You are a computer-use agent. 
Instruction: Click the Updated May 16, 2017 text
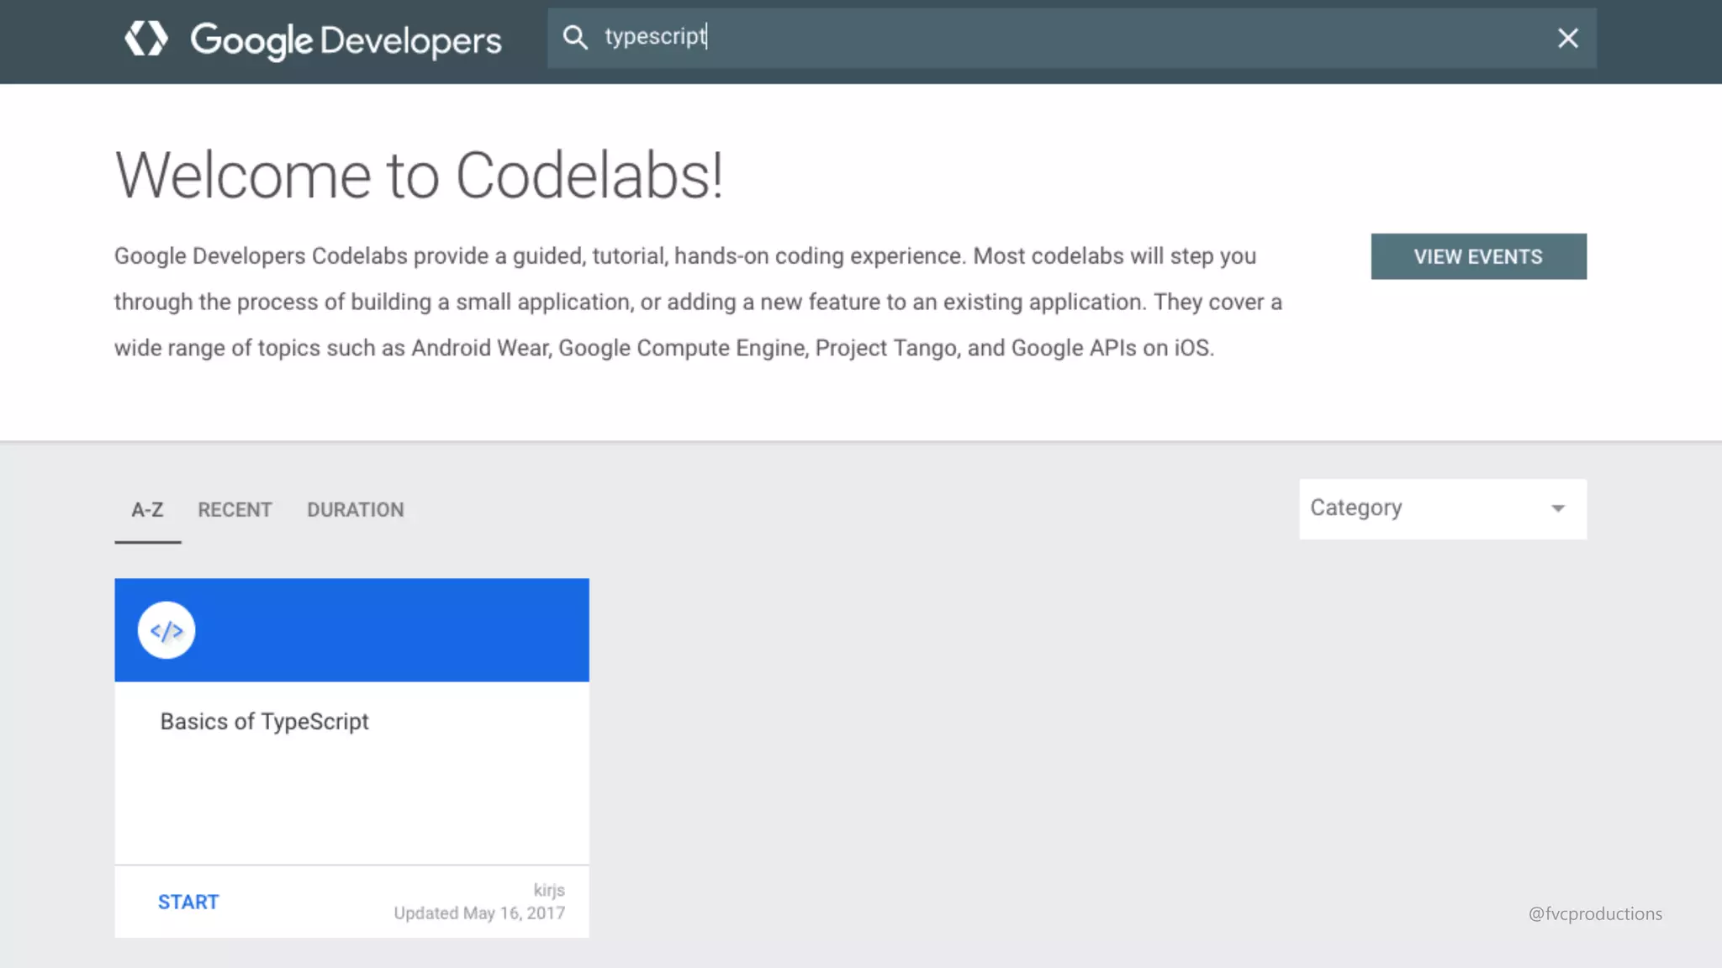(479, 913)
